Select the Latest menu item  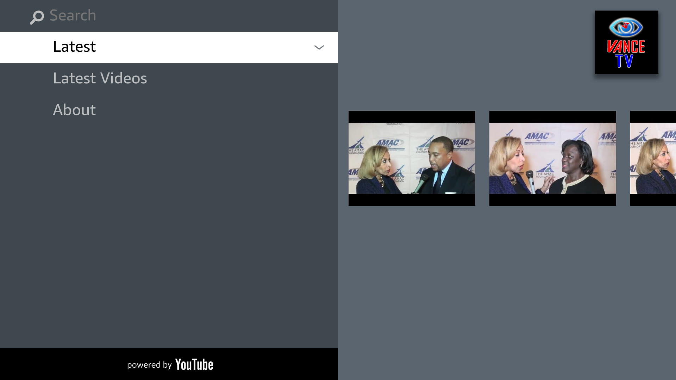(x=74, y=46)
